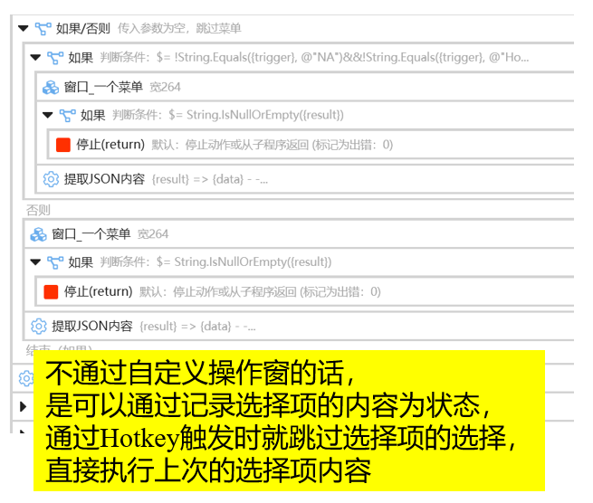Select the second 提取JSON内容 {result} => {data} step

(x=299, y=327)
